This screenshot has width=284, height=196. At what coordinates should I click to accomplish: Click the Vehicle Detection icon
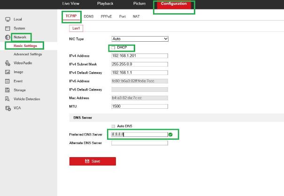(x=8, y=99)
